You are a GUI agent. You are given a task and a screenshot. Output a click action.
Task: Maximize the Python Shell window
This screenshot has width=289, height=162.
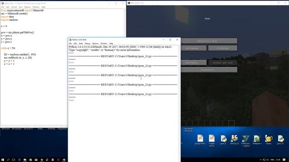click(x=170, y=40)
